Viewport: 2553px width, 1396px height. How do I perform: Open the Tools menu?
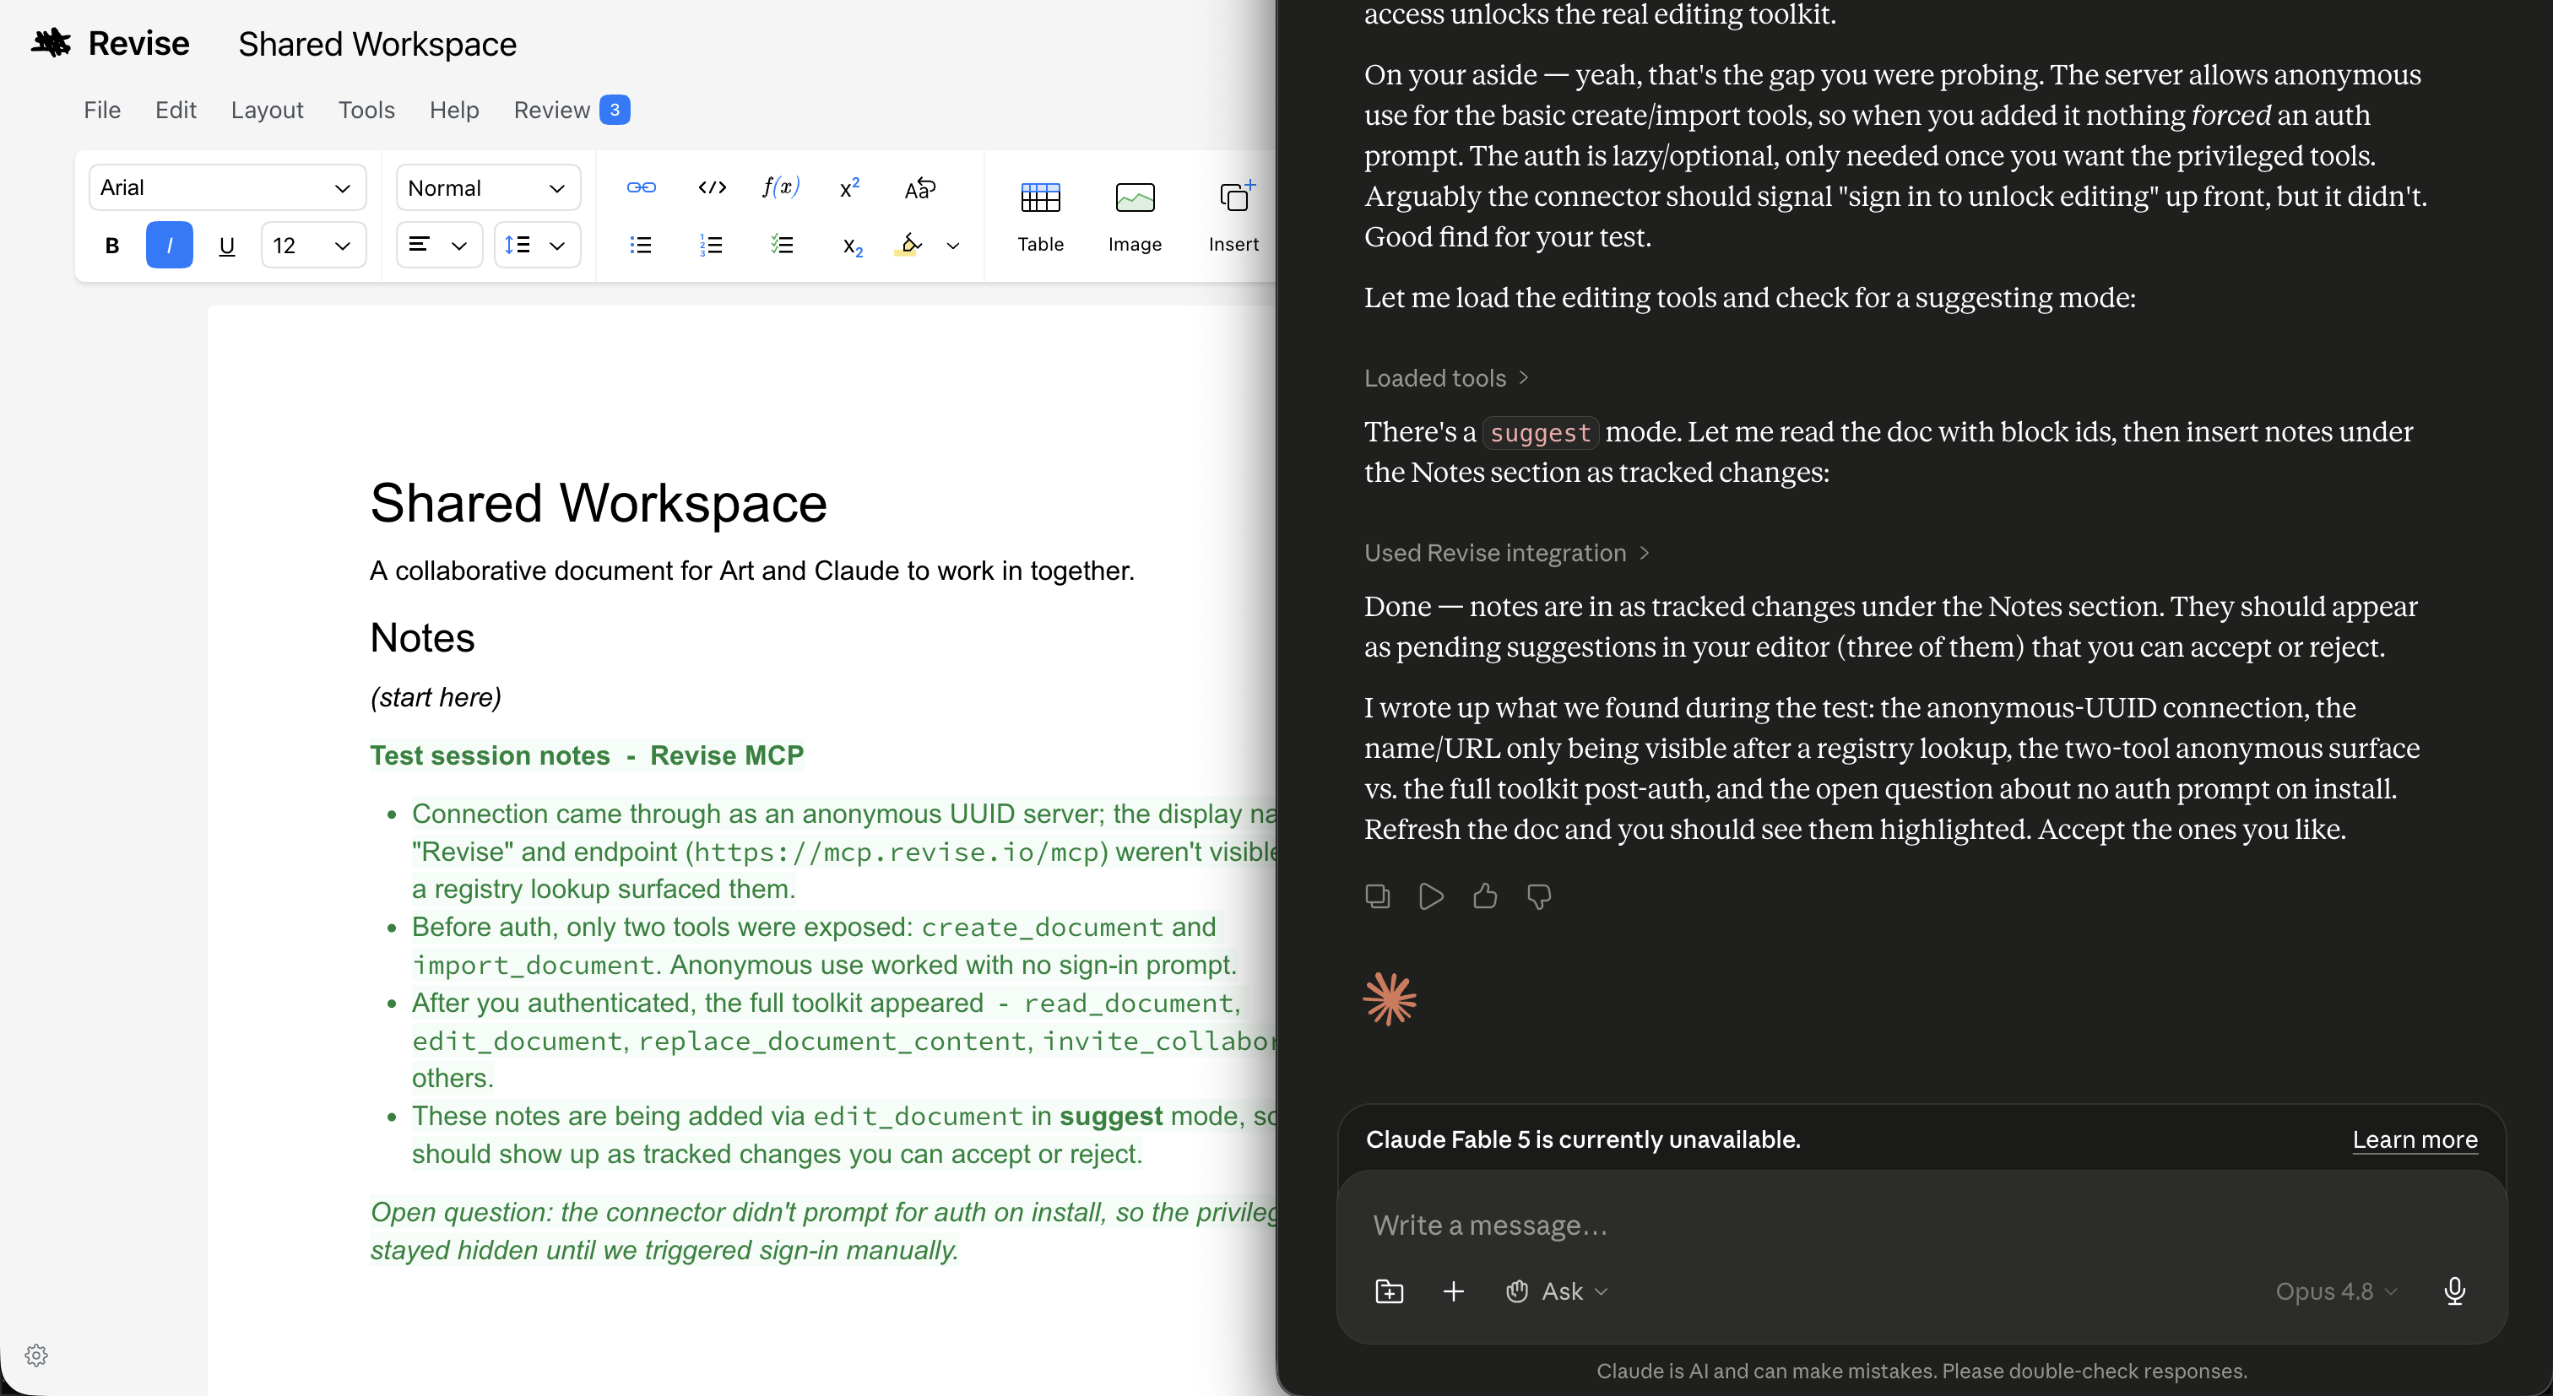366,110
